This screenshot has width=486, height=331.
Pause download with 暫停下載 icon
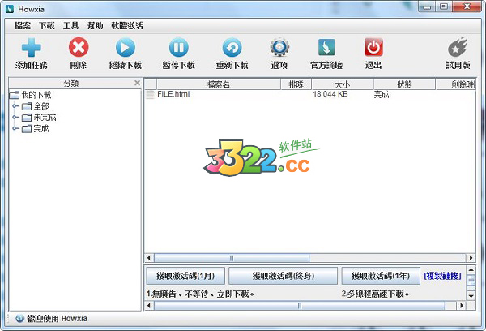(178, 48)
